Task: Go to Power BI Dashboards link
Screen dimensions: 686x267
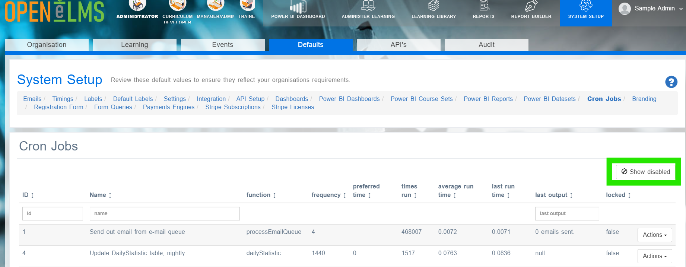Action: click(349, 99)
